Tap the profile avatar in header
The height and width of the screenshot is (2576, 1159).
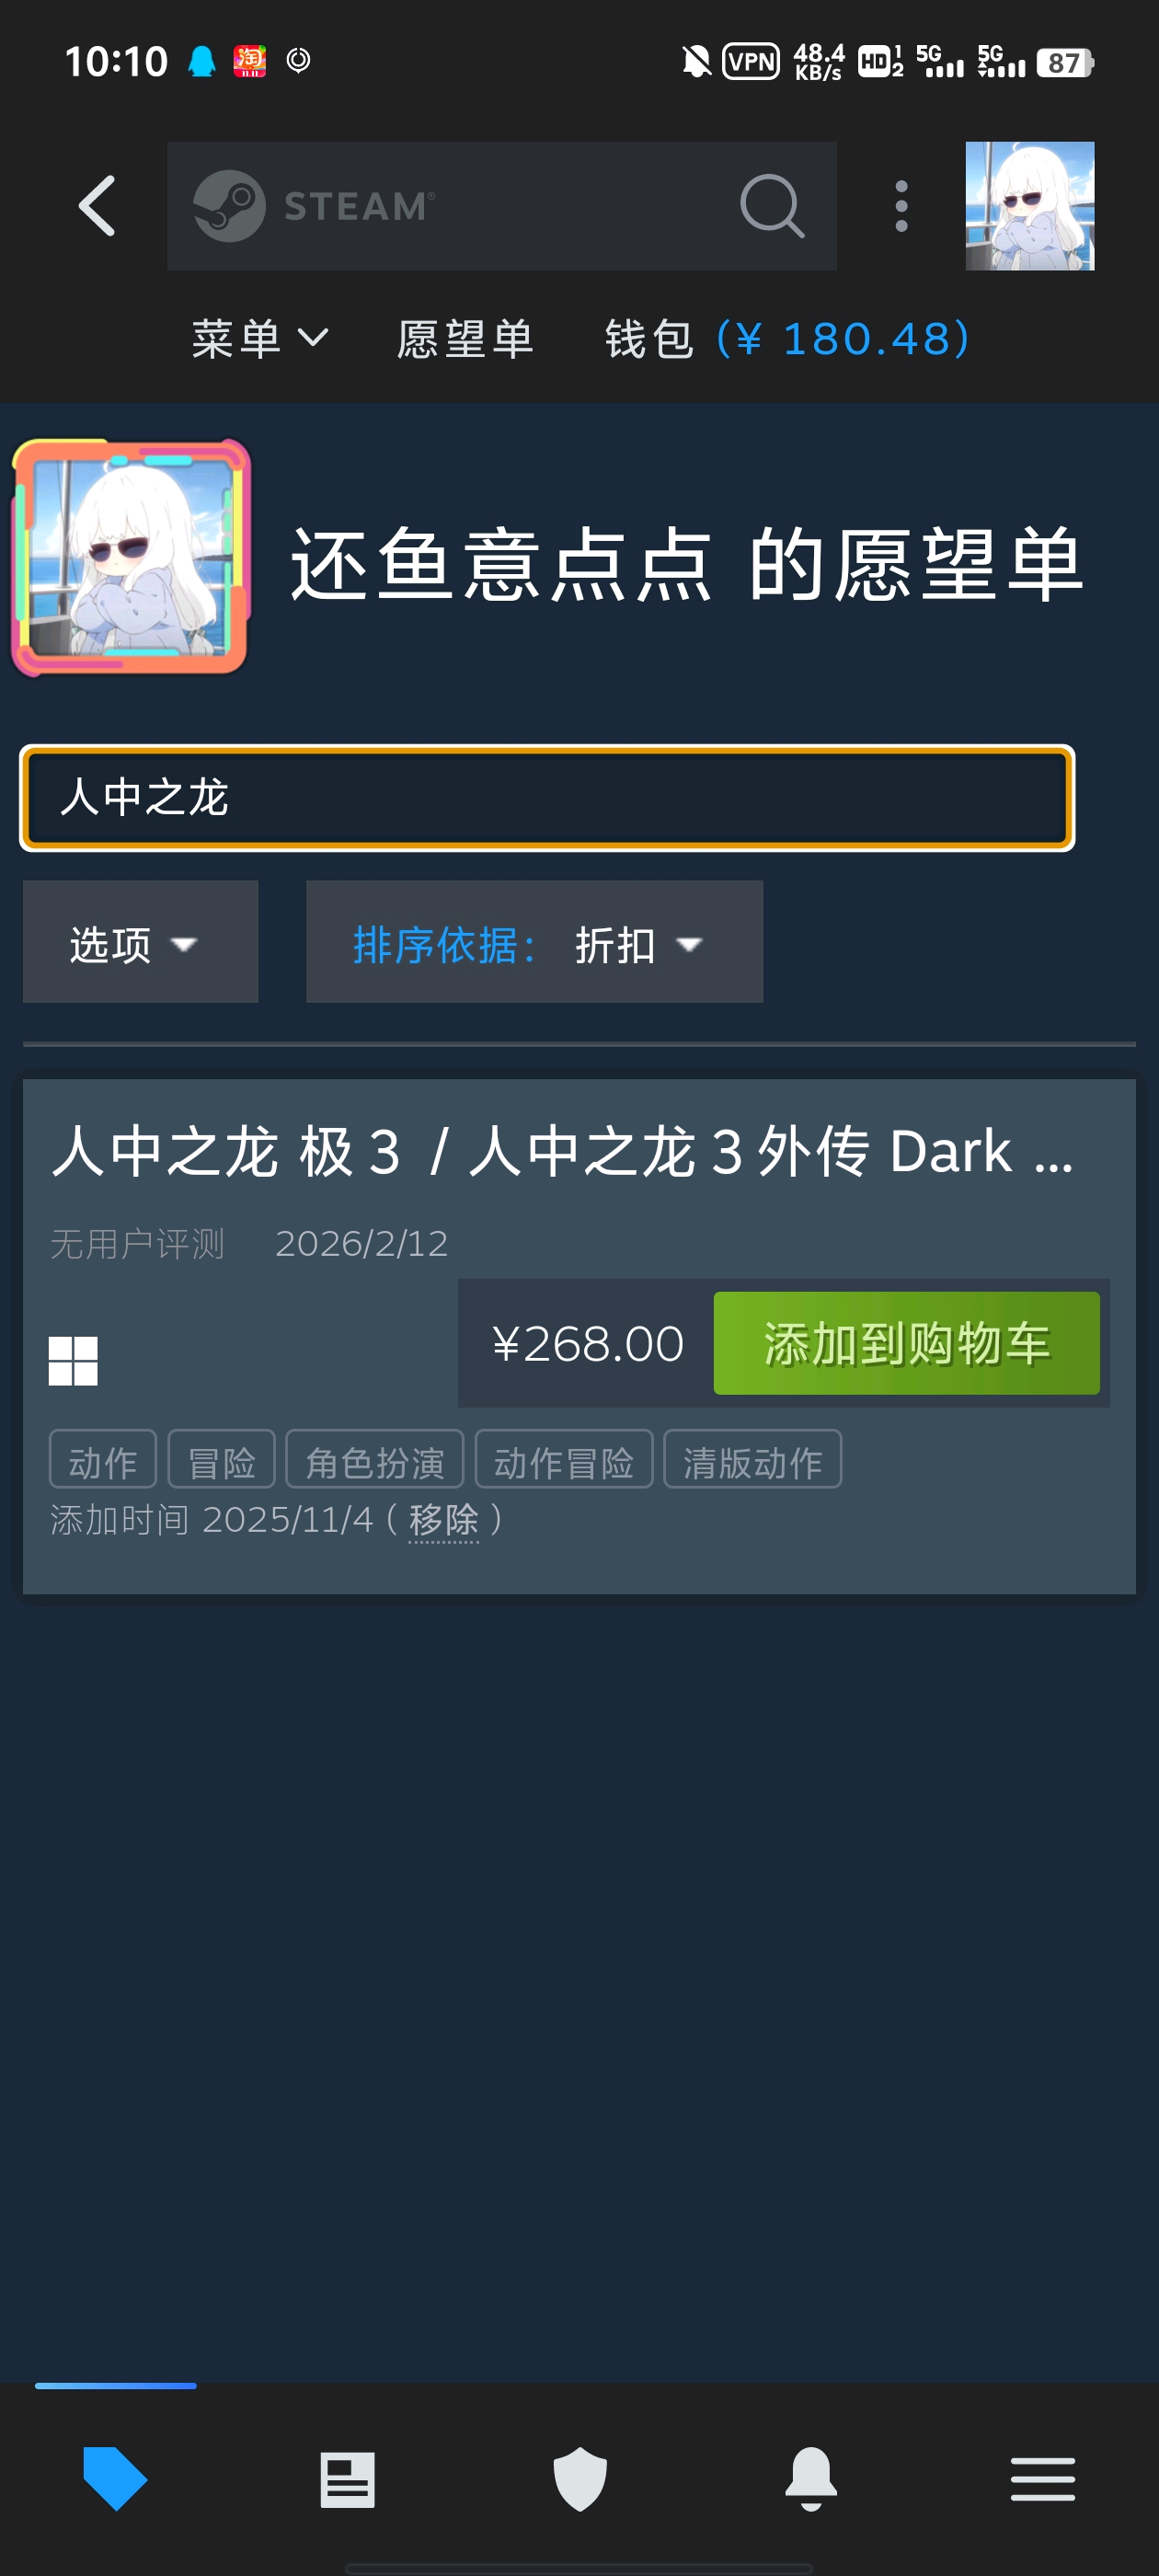point(1029,206)
